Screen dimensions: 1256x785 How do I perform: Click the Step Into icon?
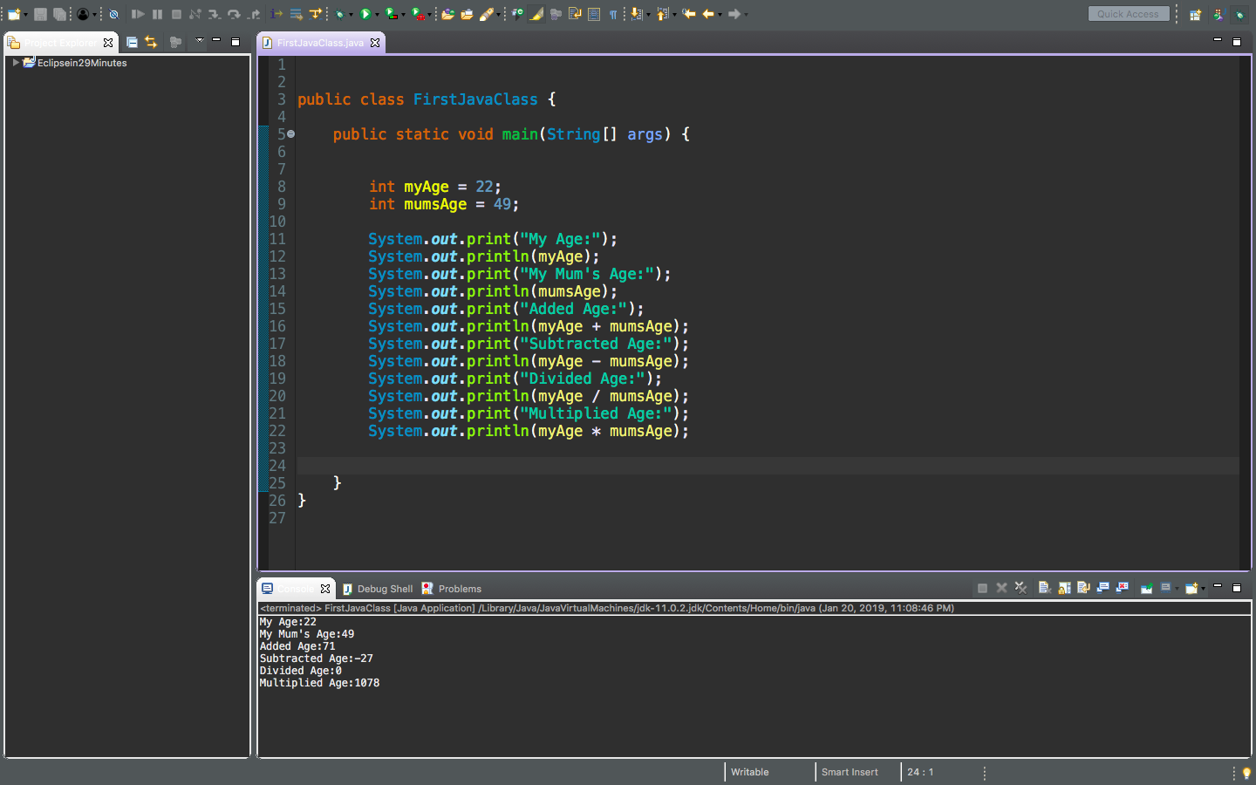pos(214,14)
